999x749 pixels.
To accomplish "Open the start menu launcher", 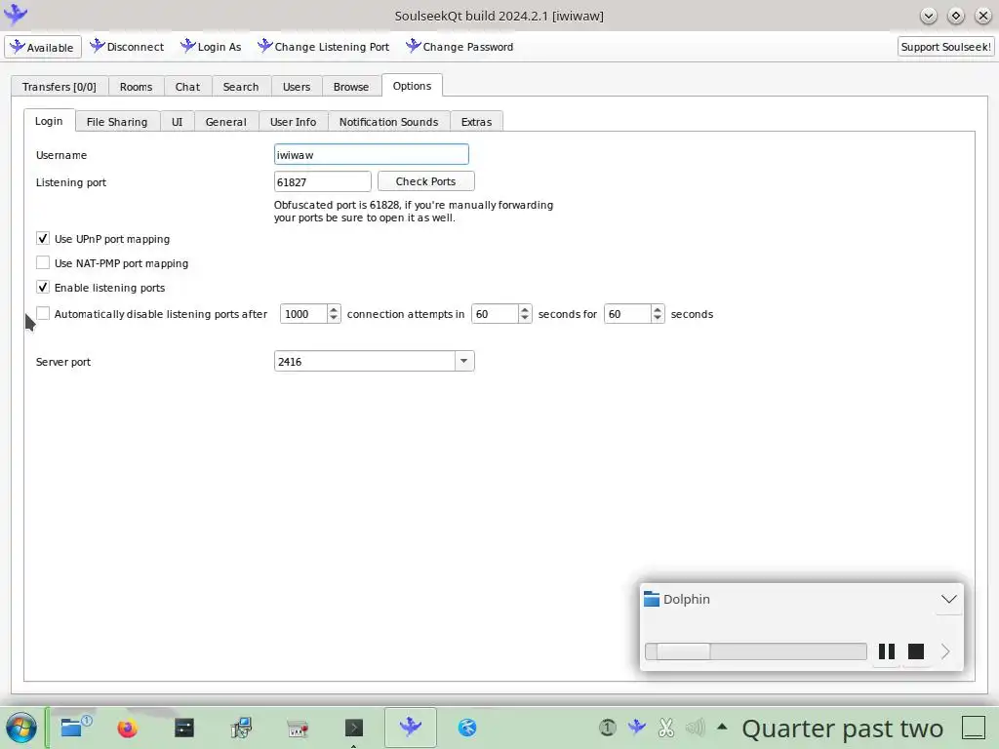I will pos(21,728).
